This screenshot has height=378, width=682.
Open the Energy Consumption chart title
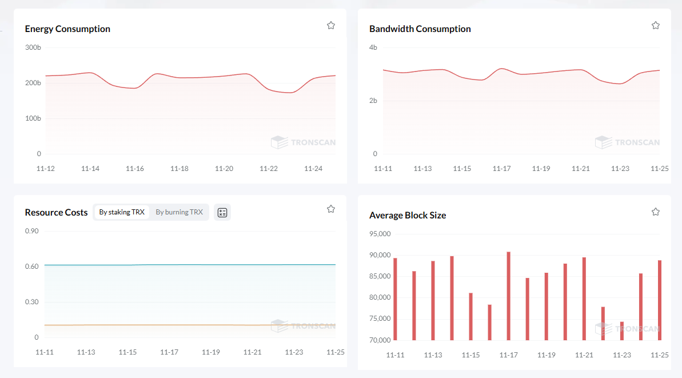point(67,29)
